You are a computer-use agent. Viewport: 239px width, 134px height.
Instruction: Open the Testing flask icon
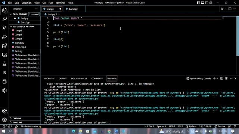click(4, 64)
